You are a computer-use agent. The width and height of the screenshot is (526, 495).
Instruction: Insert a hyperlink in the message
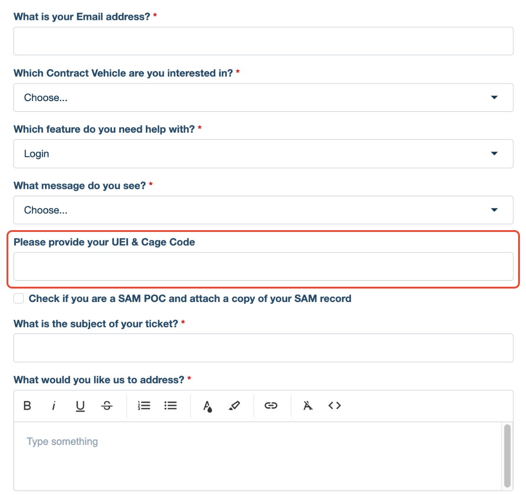[x=271, y=405]
